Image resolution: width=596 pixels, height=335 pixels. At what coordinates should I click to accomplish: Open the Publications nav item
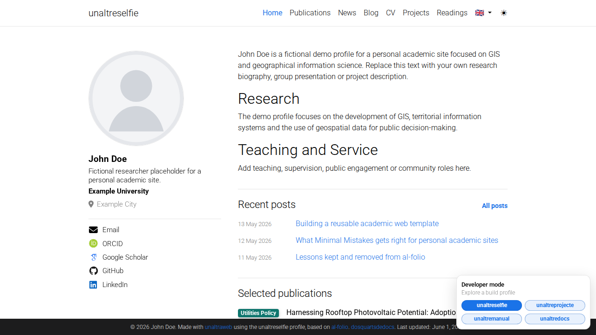(x=310, y=13)
